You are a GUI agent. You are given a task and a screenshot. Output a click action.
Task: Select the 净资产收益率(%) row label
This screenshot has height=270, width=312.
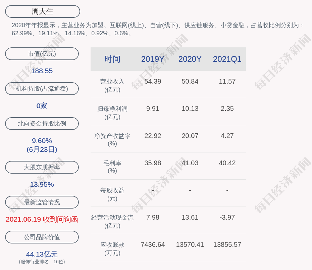112,140
